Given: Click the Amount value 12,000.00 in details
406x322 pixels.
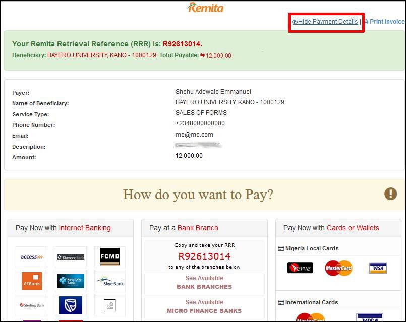Looking at the screenshot, I should click(189, 155).
